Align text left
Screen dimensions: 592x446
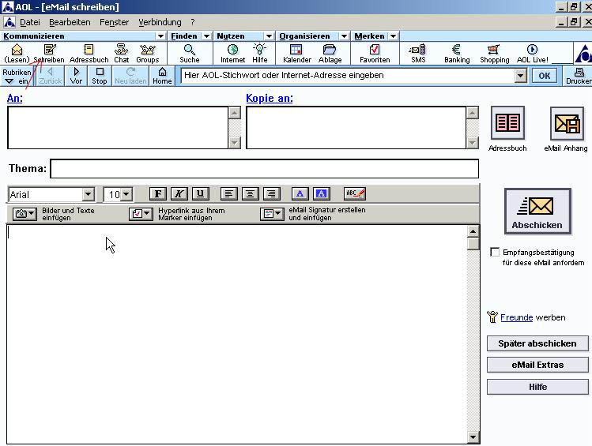pyautogui.click(x=228, y=193)
